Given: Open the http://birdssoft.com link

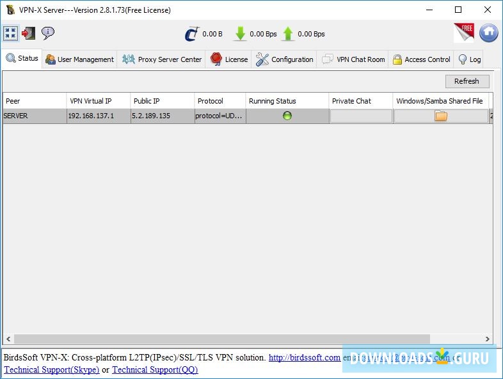Looking at the screenshot, I should (305, 357).
